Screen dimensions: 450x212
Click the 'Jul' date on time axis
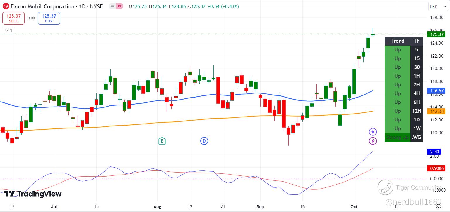54,207
